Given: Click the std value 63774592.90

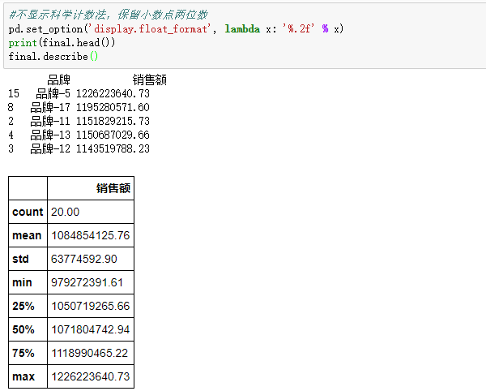Looking at the screenshot, I should [x=84, y=259].
